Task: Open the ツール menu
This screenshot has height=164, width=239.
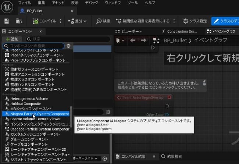Action: point(133,3)
